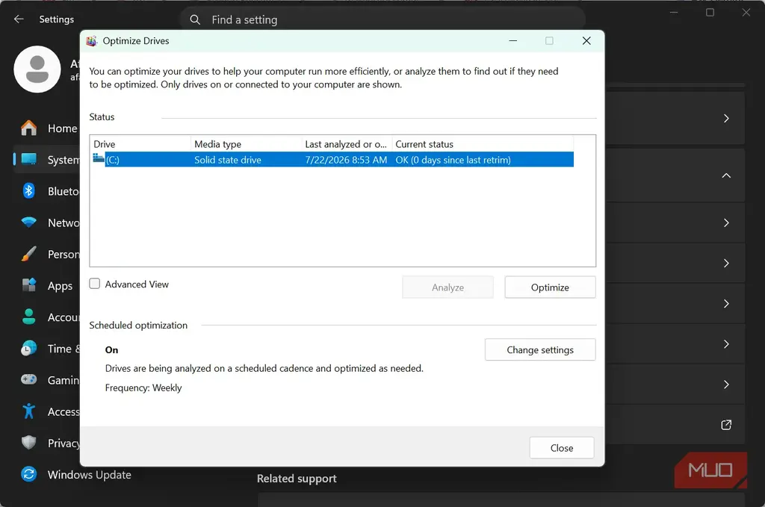Click the Related support heading
The width and height of the screenshot is (765, 507).
point(297,478)
